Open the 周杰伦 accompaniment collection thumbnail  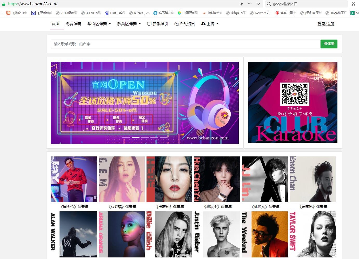point(74,179)
